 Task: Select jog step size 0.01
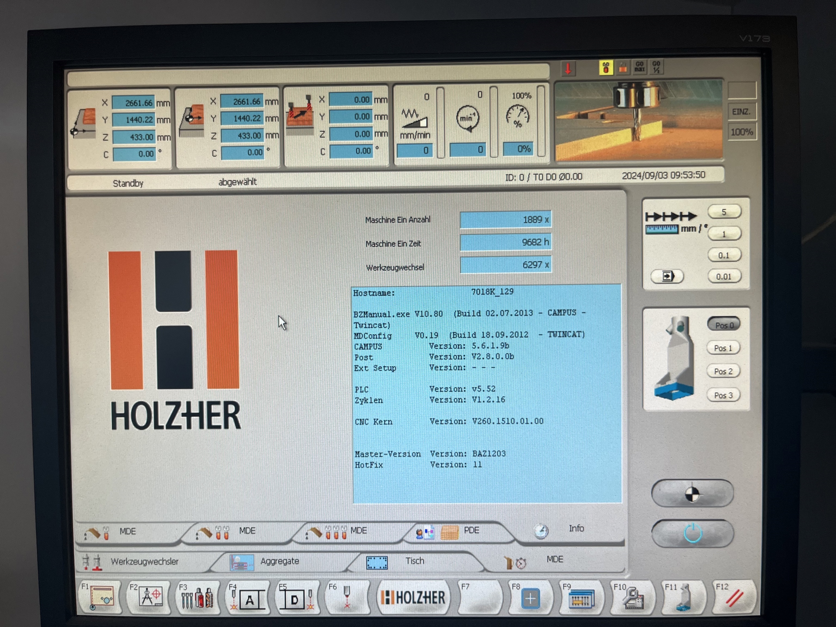tap(724, 277)
